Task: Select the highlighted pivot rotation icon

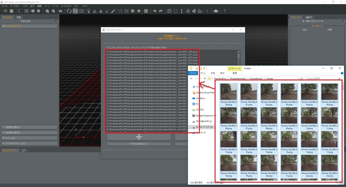Action: (75, 11)
